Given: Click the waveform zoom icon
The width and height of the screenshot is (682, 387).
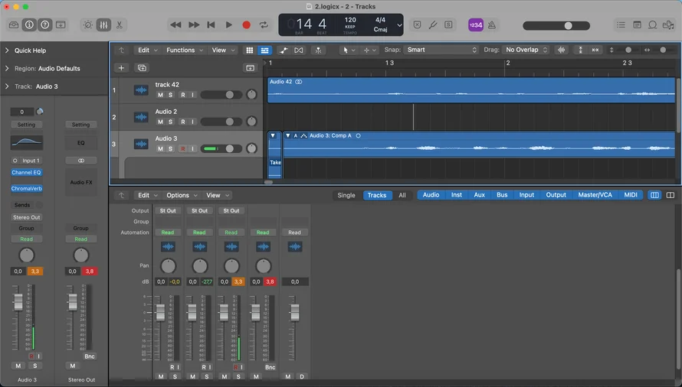Looking at the screenshot, I should tap(562, 50).
